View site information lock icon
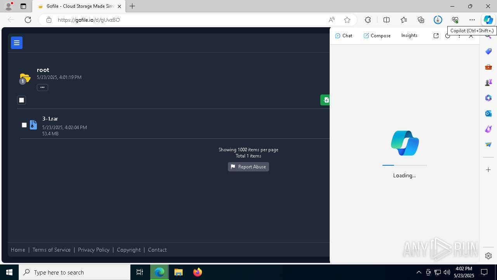 (49, 20)
